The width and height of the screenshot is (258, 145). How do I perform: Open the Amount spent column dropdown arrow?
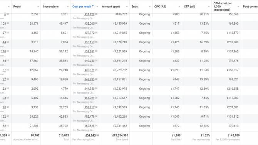pyautogui.click(x=127, y=7)
